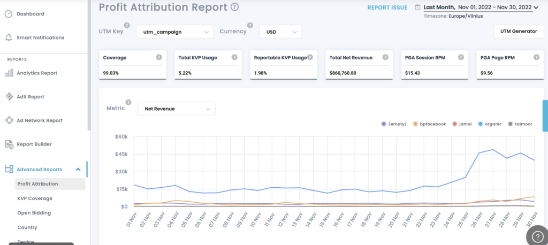Open the USD currency dropdown

click(280, 32)
